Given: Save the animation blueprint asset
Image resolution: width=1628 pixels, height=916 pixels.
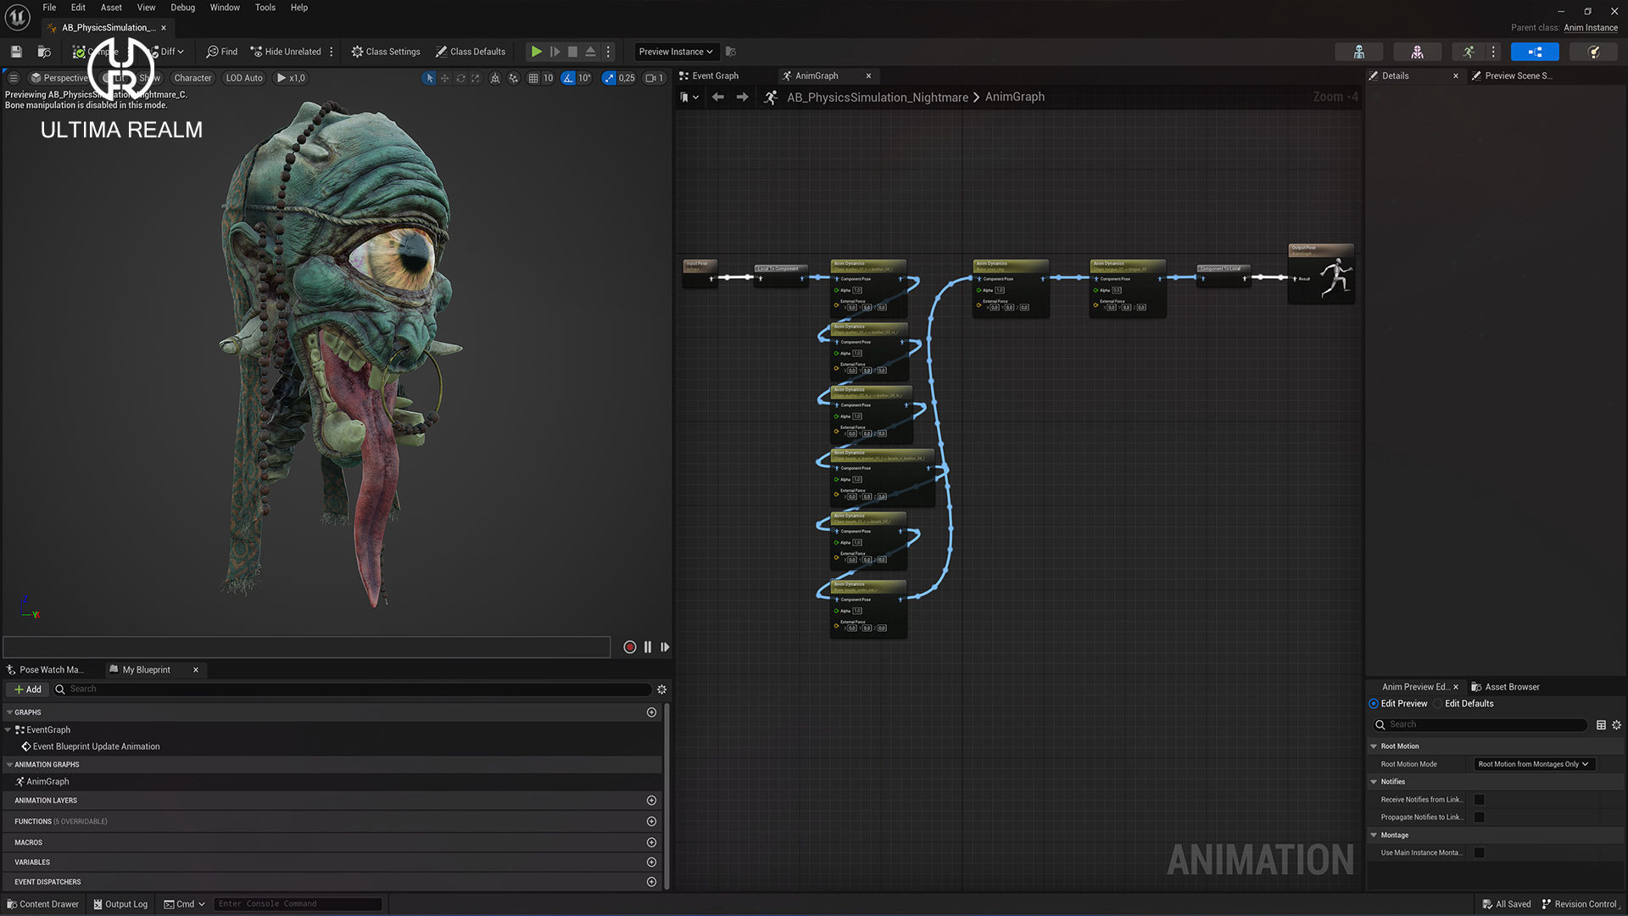Looking at the screenshot, I should [16, 52].
